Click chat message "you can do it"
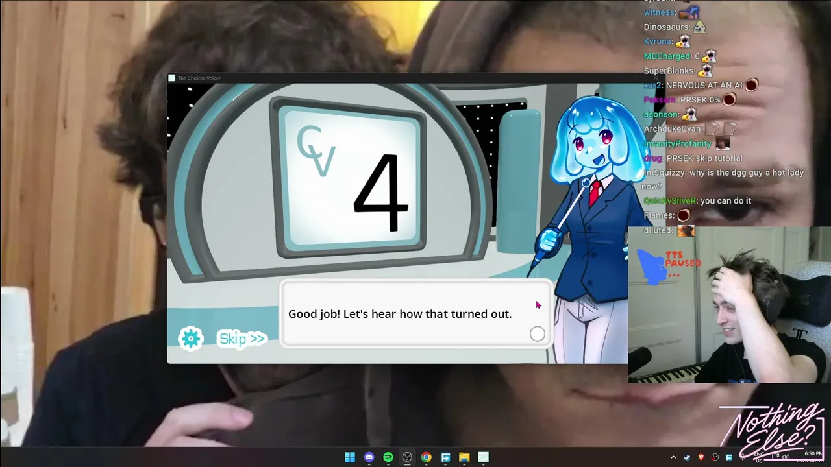Screen dimensions: 831x467 726,201
